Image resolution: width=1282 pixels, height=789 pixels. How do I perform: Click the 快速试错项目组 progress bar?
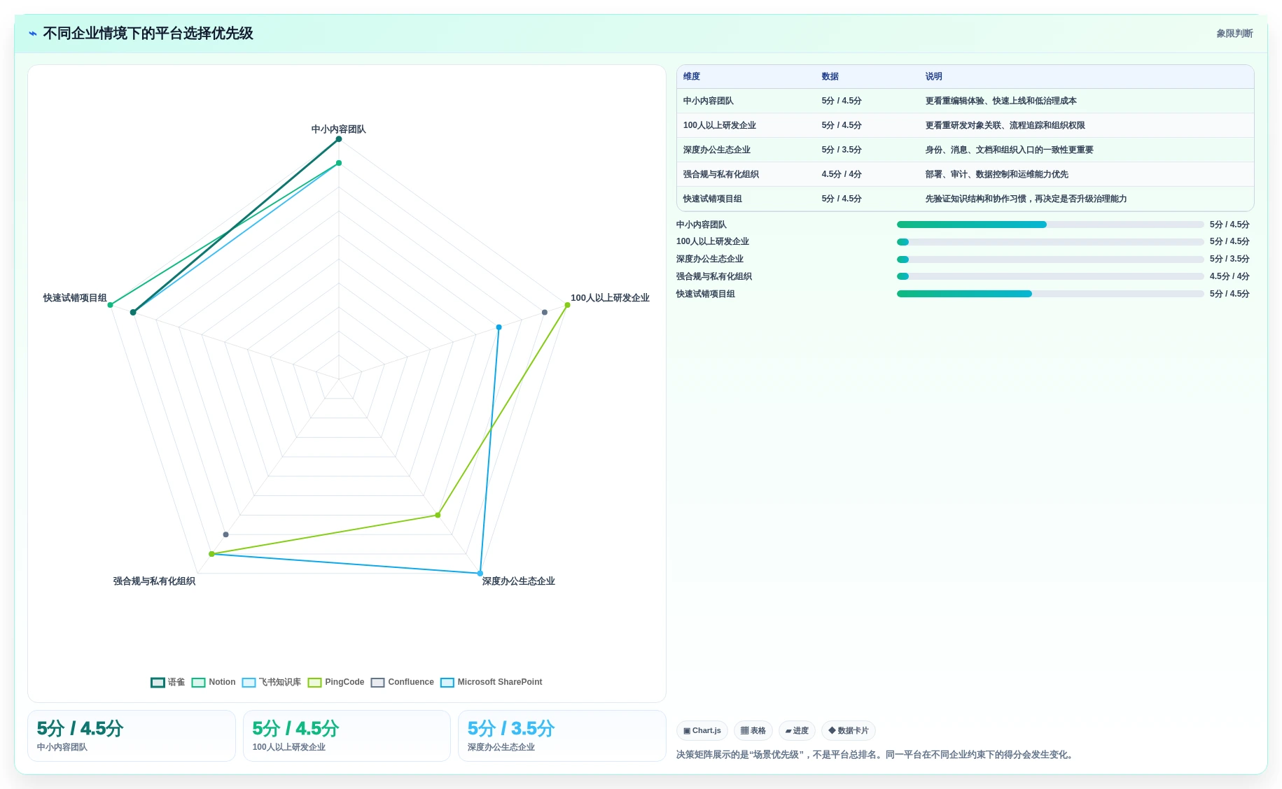point(1050,294)
